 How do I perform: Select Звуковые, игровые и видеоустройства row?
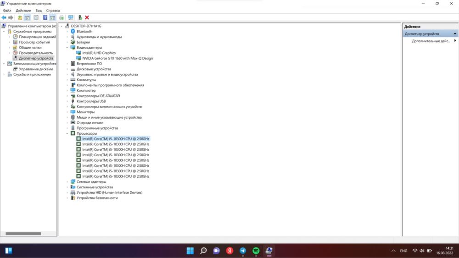[x=107, y=74]
